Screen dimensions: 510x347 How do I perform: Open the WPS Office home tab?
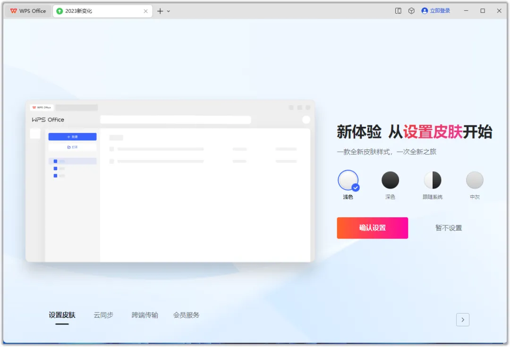(x=28, y=11)
